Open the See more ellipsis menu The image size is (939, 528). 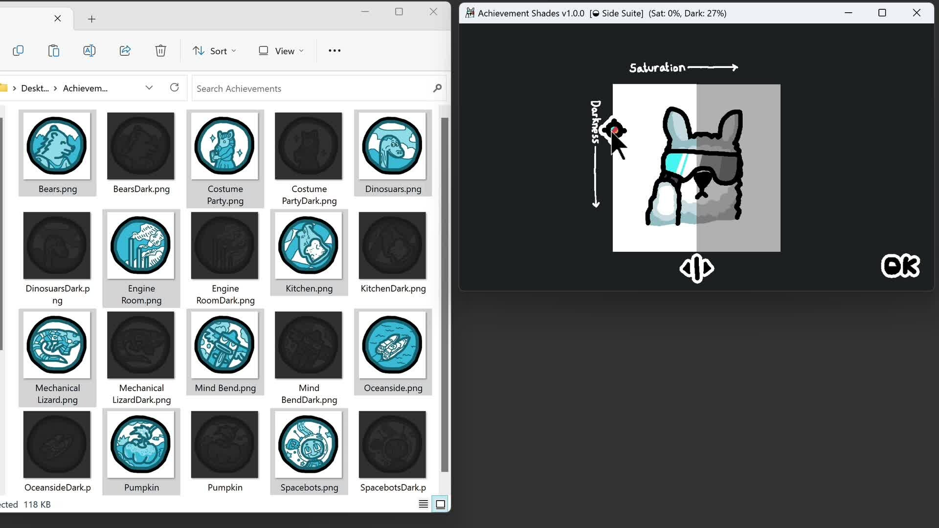[x=335, y=51]
